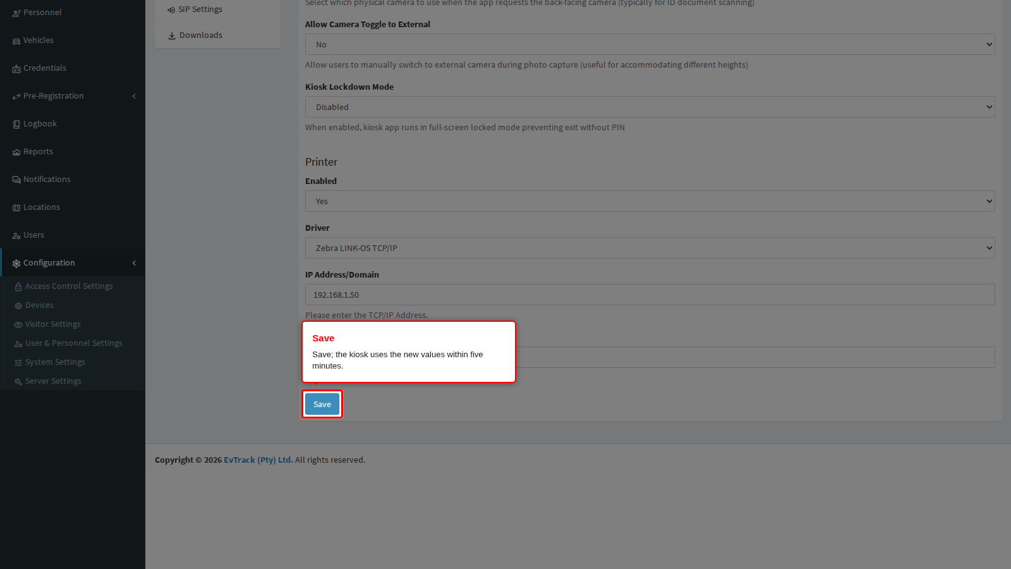The width and height of the screenshot is (1011, 569).
Task: Click the Logbook icon in sidebar
Action: (x=16, y=124)
